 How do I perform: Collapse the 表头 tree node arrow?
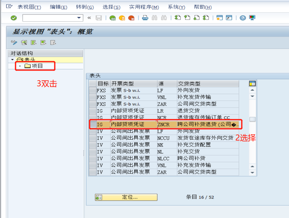pyautogui.click(x=12, y=60)
